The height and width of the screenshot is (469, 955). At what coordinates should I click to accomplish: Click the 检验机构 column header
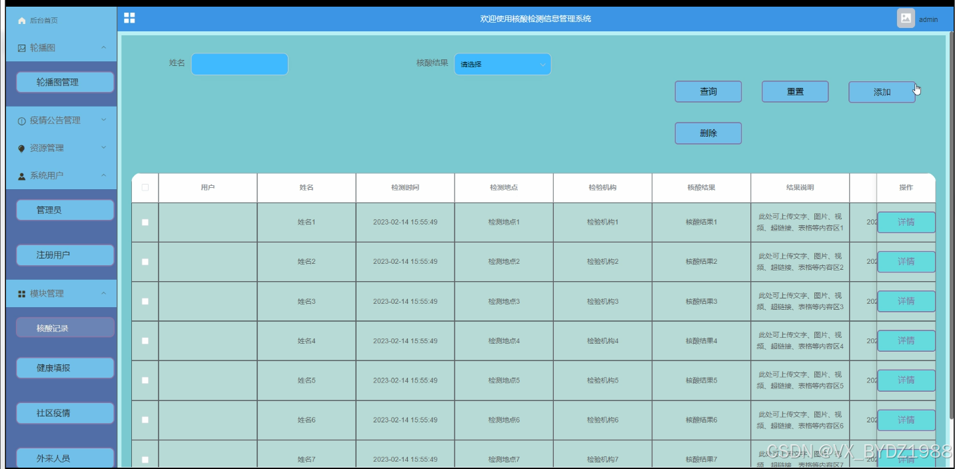click(602, 188)
